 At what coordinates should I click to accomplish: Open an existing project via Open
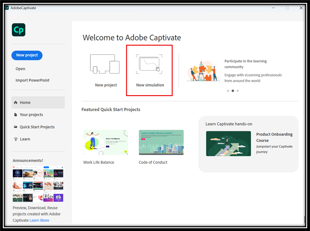coord(20,69)
